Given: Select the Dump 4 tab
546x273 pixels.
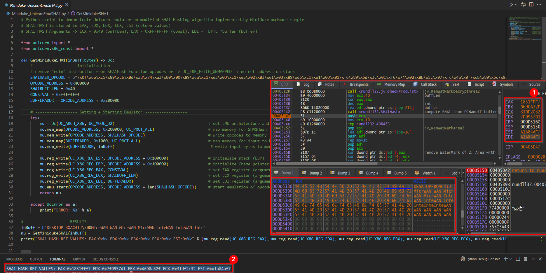Looking at the screenshot, I should pos(369,173).
